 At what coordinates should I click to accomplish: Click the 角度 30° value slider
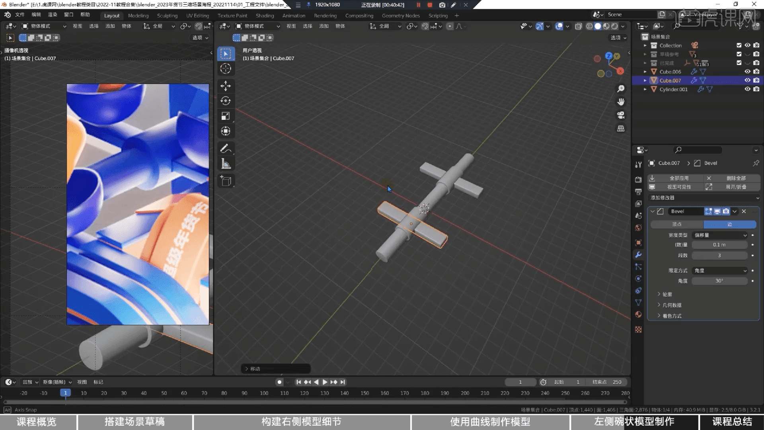point(719,281)
